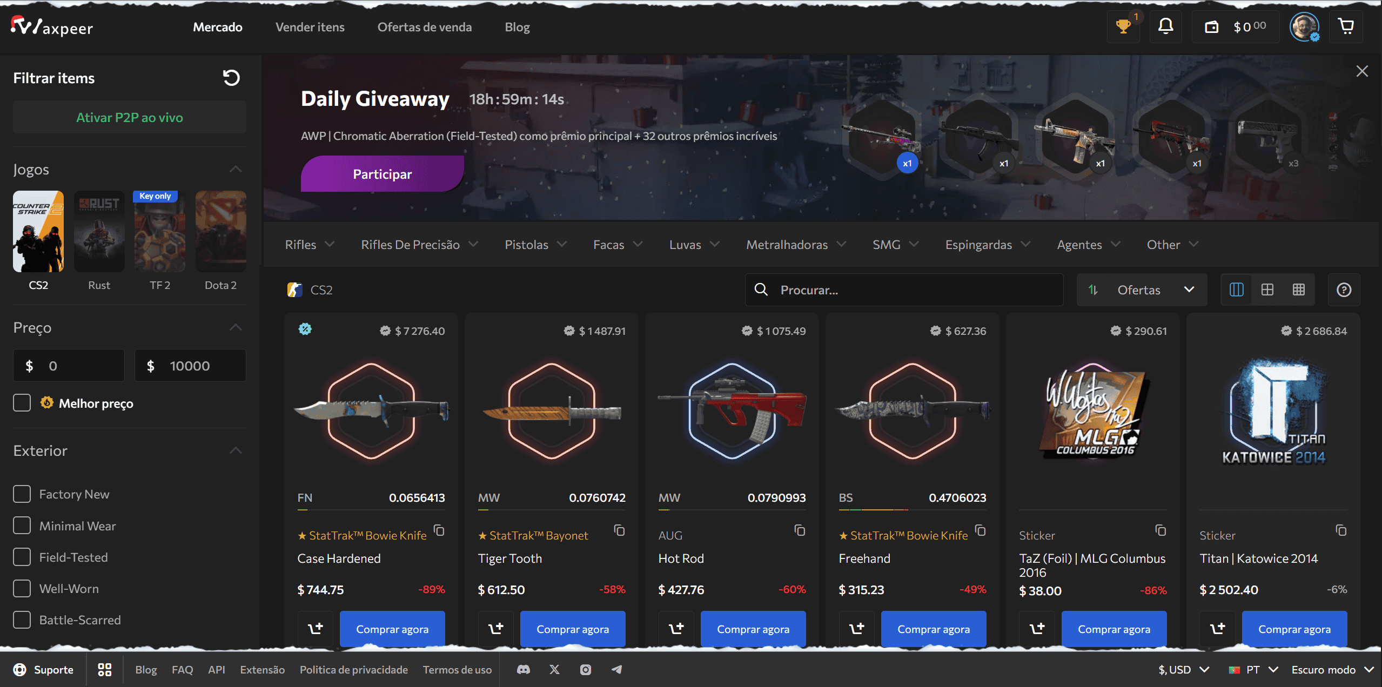Open the Suporte chat button
This screenshot has height=687, width=1382.
pos(43,670)
